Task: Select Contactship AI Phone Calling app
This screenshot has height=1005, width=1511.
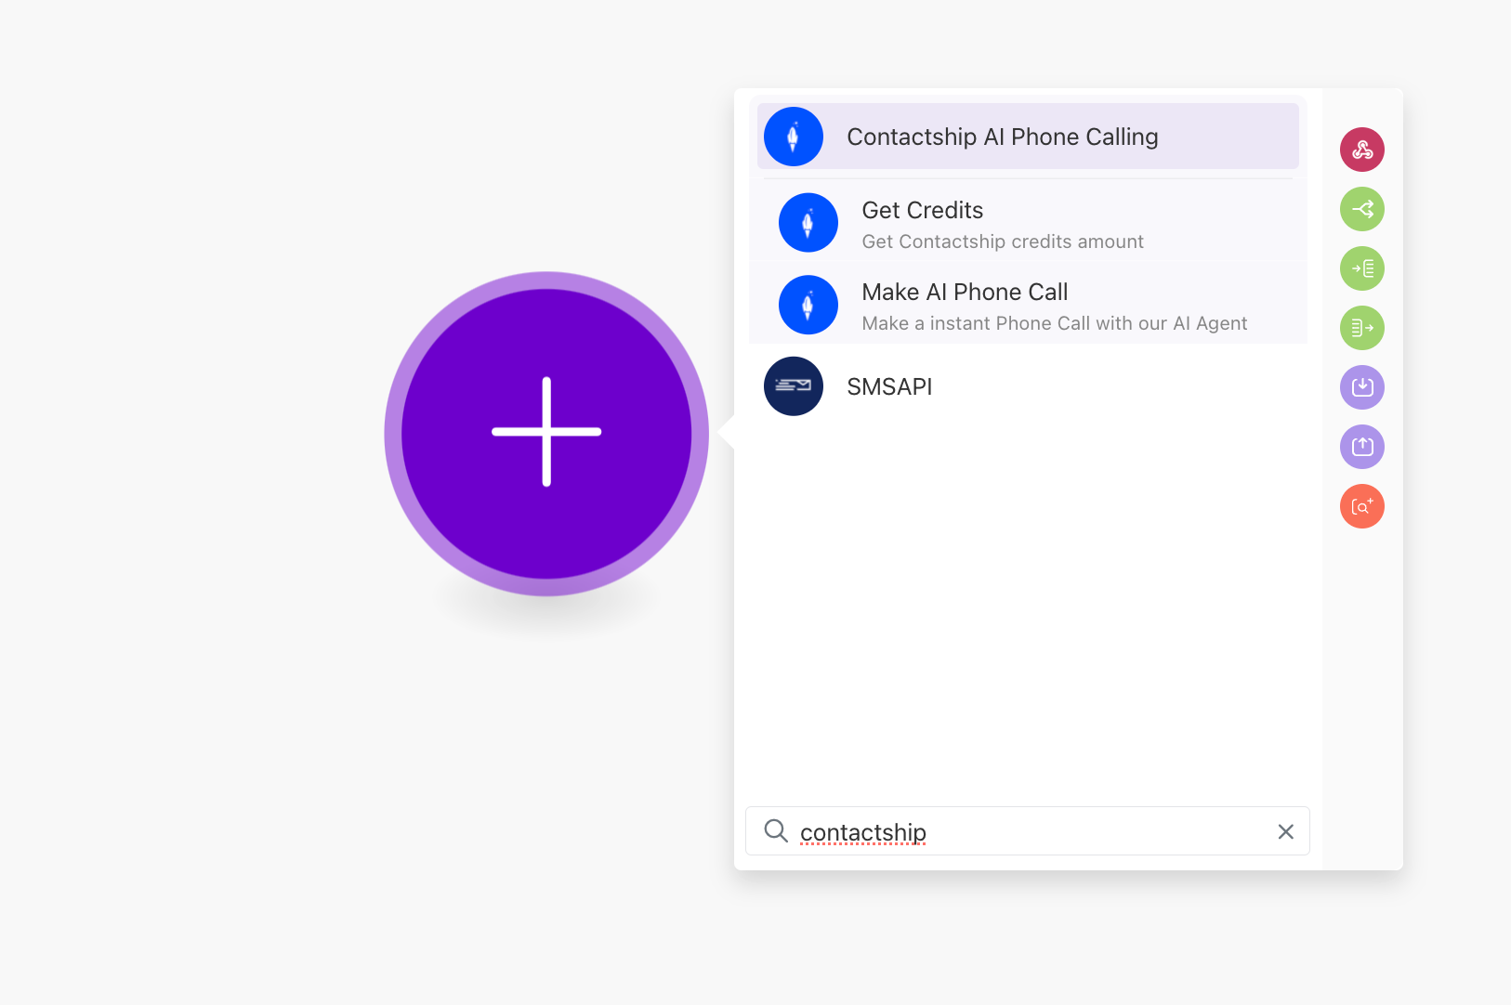Action: tap(1028, 137)
